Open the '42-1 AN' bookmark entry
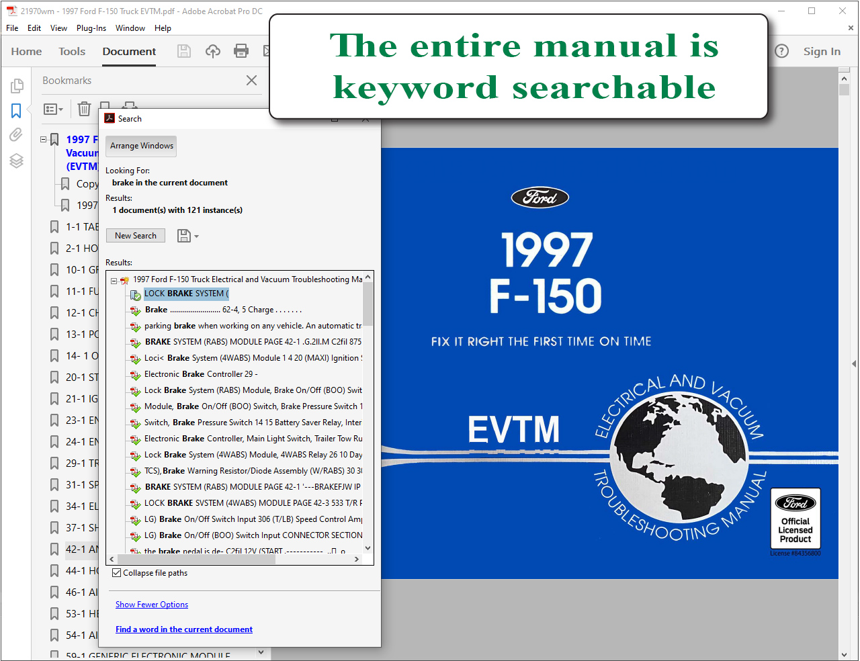 coord(82,549)
